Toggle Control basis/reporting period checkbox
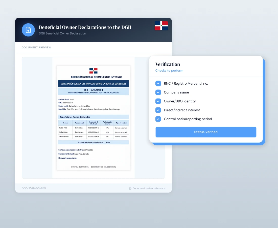 [158, 119]
